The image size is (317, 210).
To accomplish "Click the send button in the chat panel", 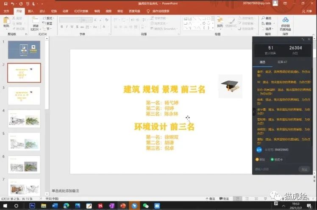I will click(304, 169).
